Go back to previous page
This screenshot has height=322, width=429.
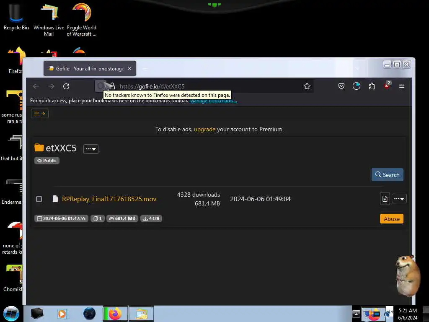[x=36, y=86]
